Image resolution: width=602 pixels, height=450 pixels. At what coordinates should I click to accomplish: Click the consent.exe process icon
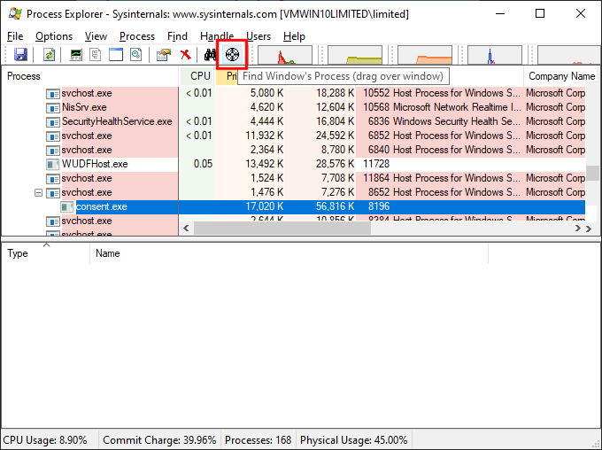click(66, 207)
